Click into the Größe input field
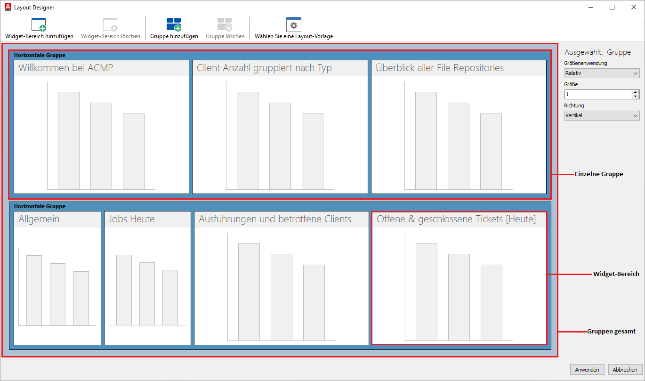Screen dimensions: 645x381 [597, 94]
